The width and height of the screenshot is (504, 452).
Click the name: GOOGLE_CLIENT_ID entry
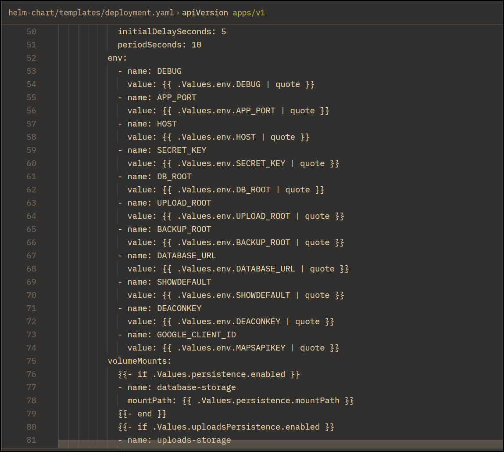click(177, 335)
